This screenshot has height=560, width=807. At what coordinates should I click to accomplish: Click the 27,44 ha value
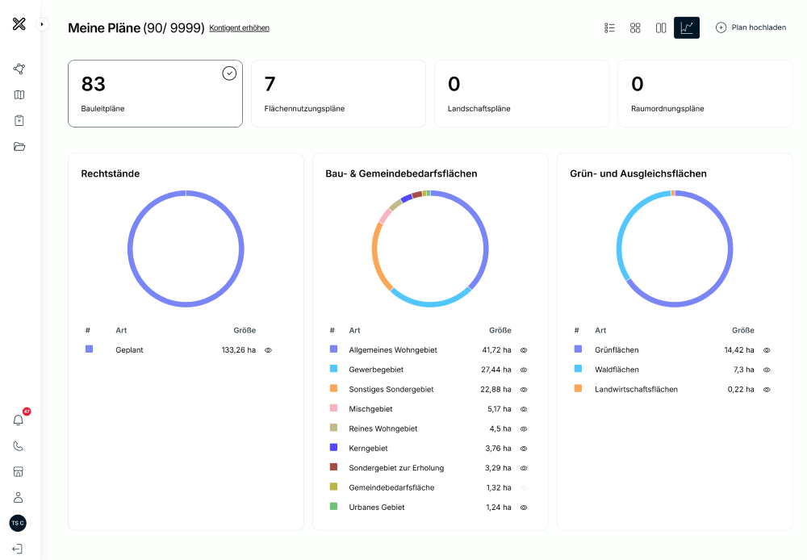tap(496, 370)
